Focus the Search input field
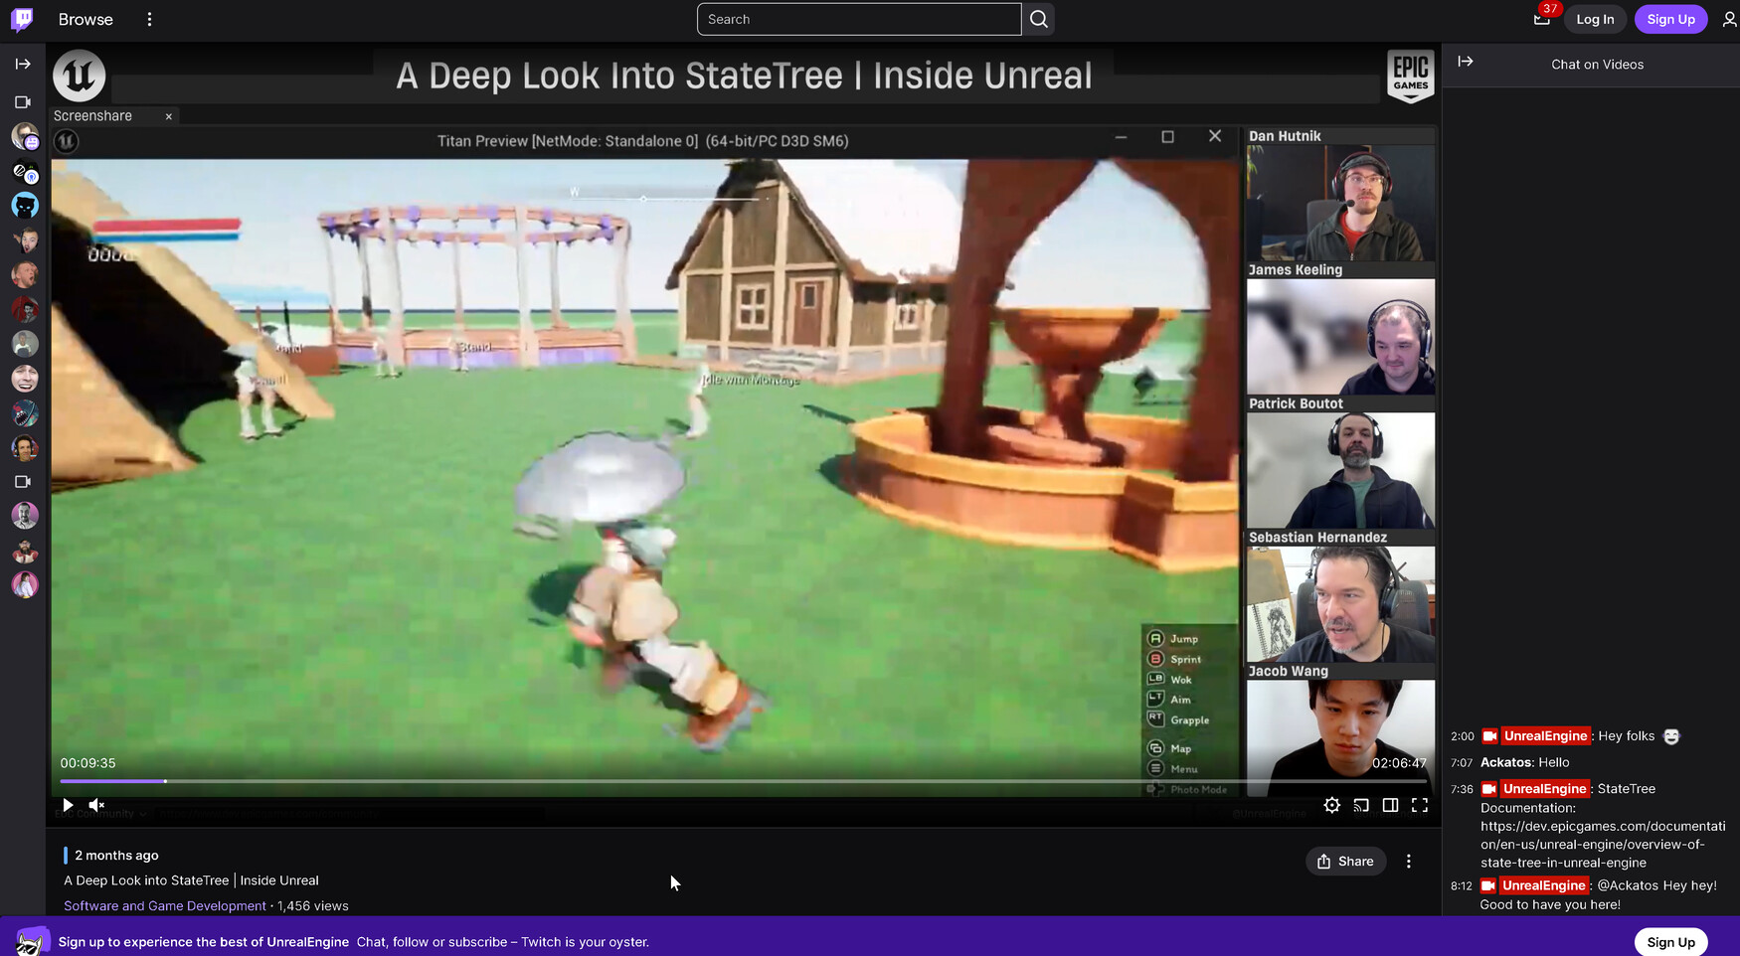Viewport: 1740px width, 956px height. pos(858,19)
